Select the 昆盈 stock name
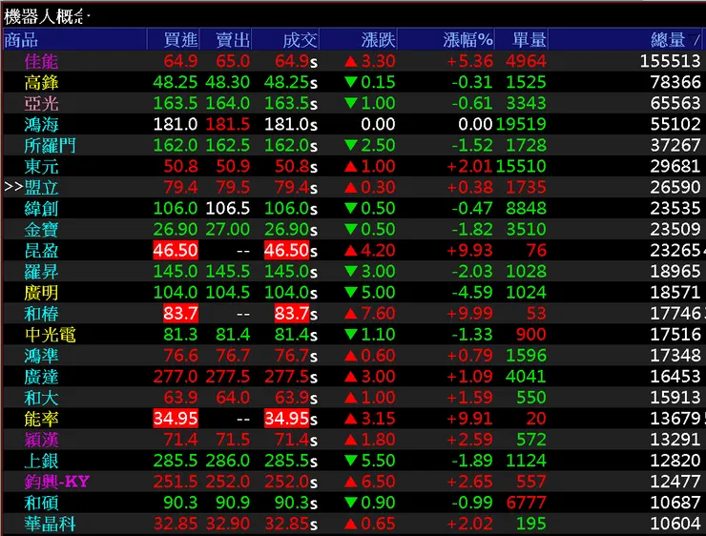The width and height of the screenshot is (706, 536). 41,250
